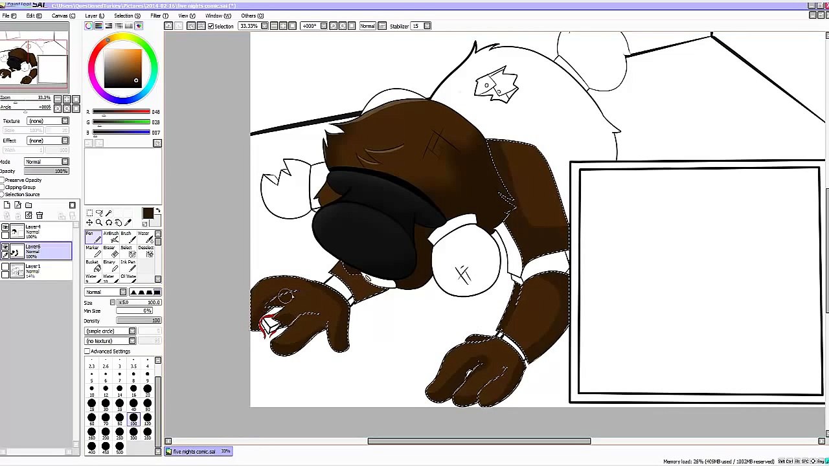Open the layer blending Mode dropdown
The width and height of the screenshot is (829, 466).
47,162
